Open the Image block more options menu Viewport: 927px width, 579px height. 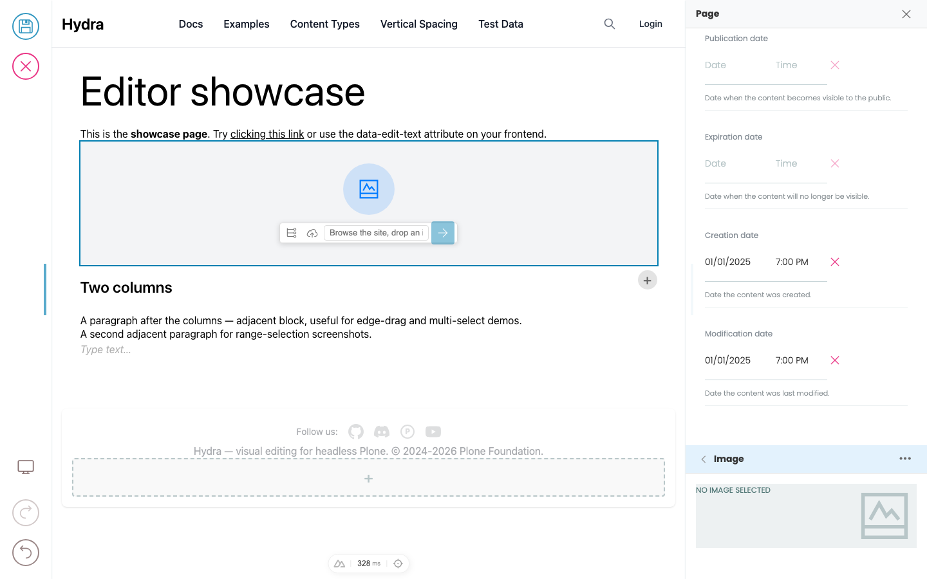905,459
